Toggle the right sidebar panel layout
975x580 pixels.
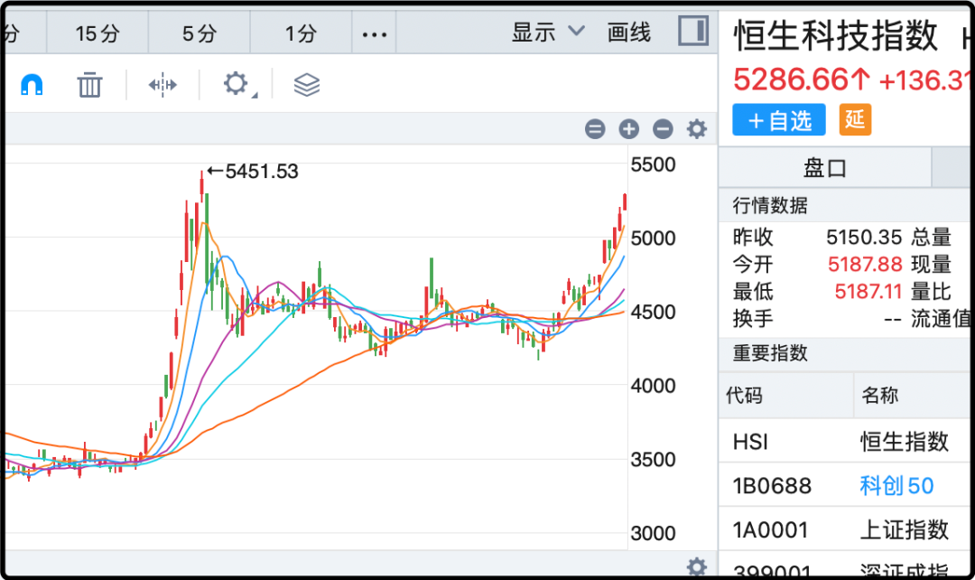[693, 33]
